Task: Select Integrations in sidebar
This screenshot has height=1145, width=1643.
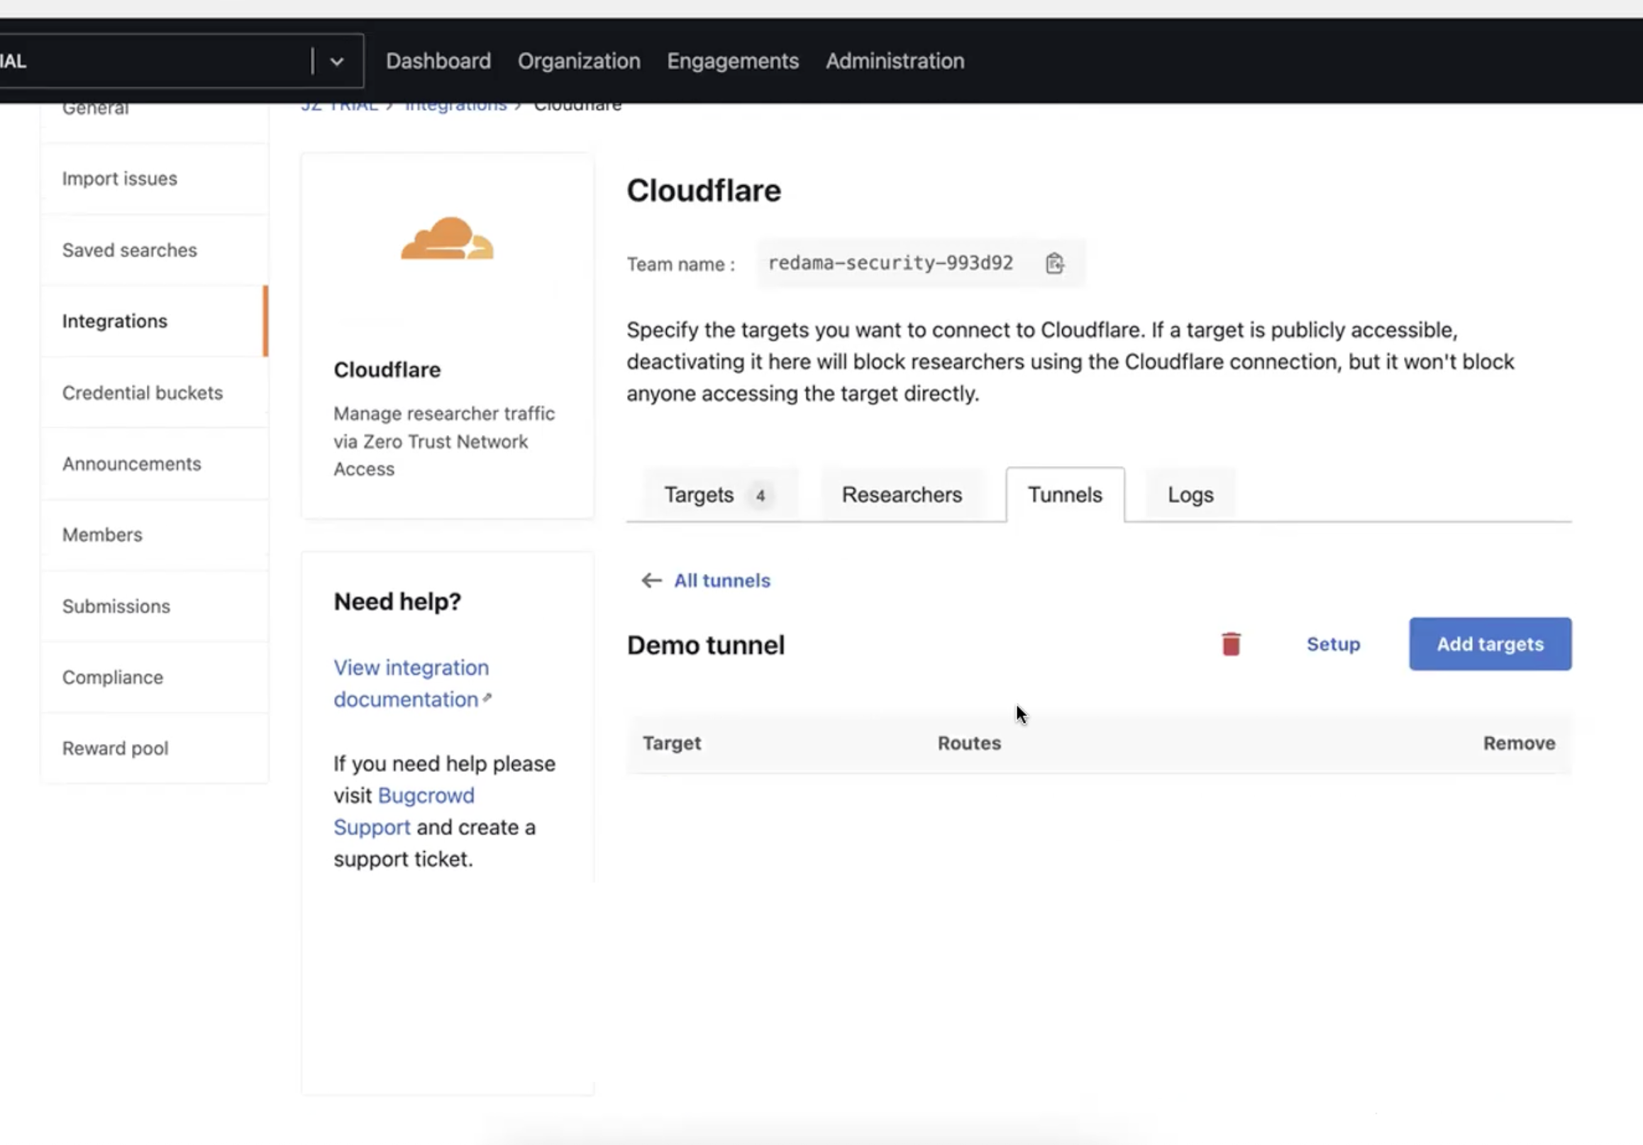Action: (x=155, y=321)
